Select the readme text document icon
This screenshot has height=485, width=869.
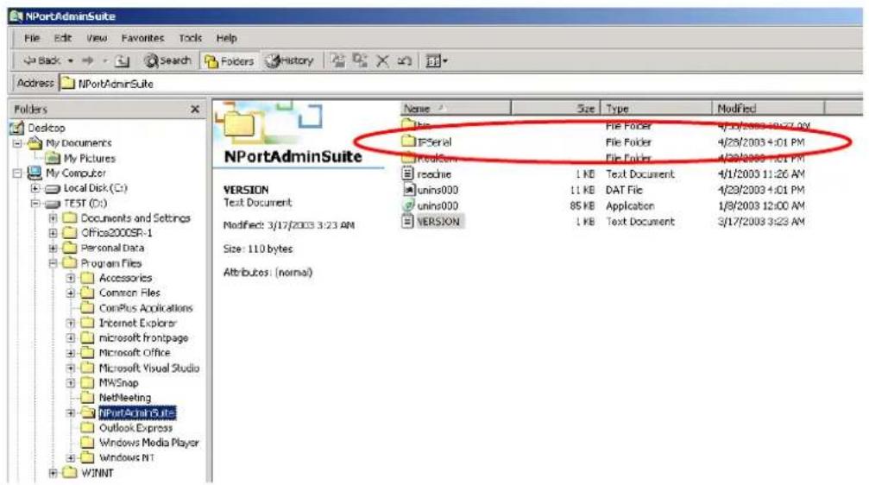pyautogui.click(x=408, y=173)
